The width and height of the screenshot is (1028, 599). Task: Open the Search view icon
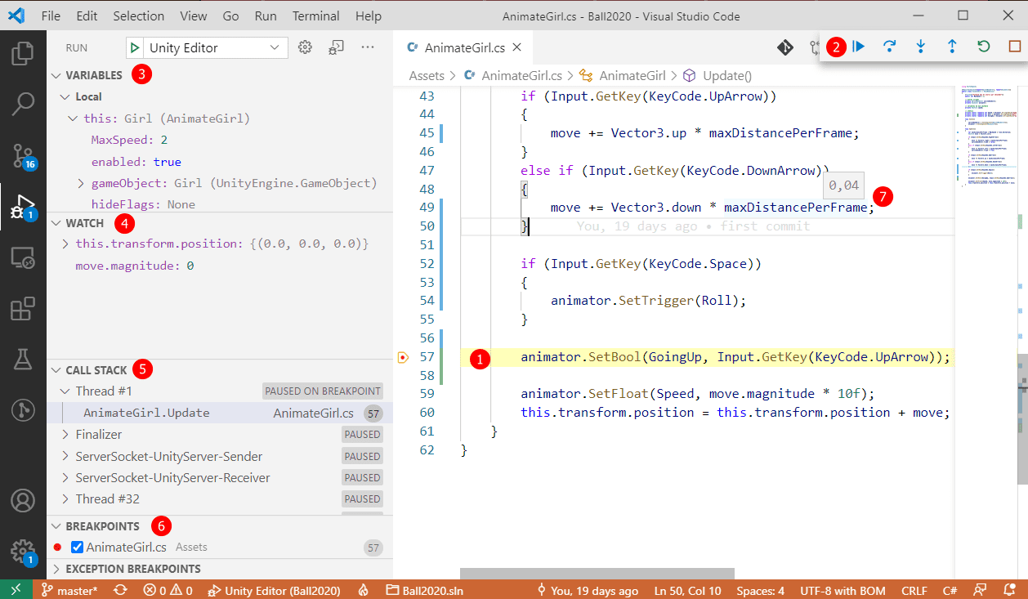[23, 104]
